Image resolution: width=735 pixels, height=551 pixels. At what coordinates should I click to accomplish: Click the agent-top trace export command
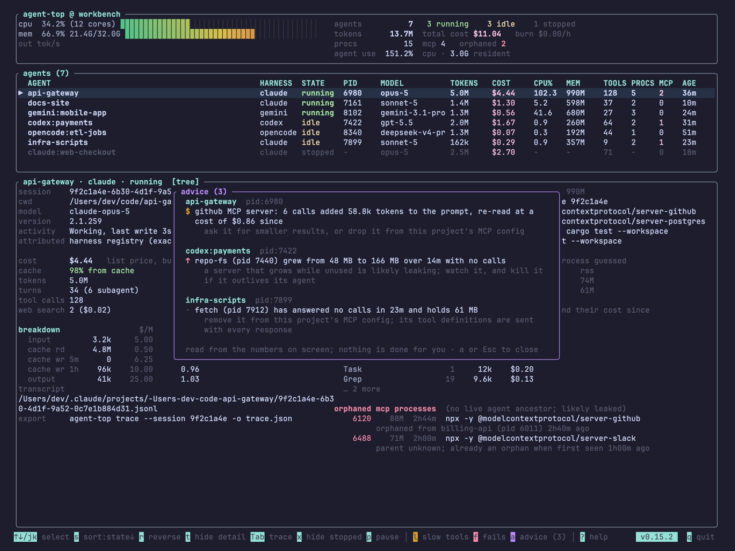[181, 418]
